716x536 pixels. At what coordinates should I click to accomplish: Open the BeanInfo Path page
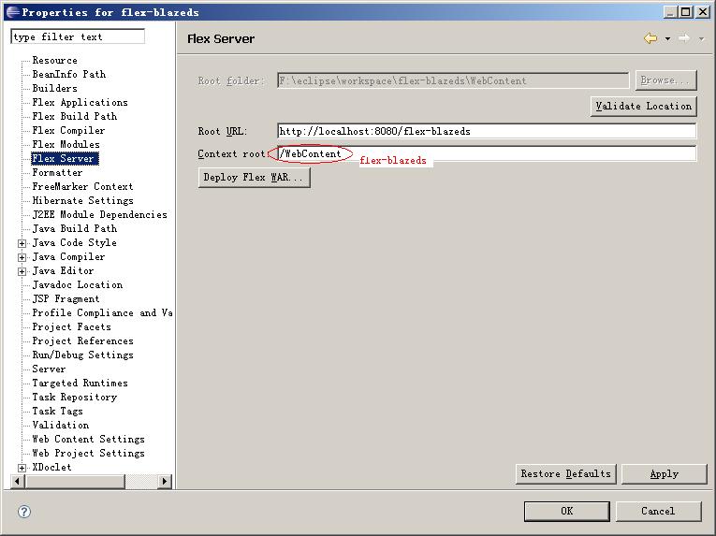pyautogui.click(x=69, y=74)
